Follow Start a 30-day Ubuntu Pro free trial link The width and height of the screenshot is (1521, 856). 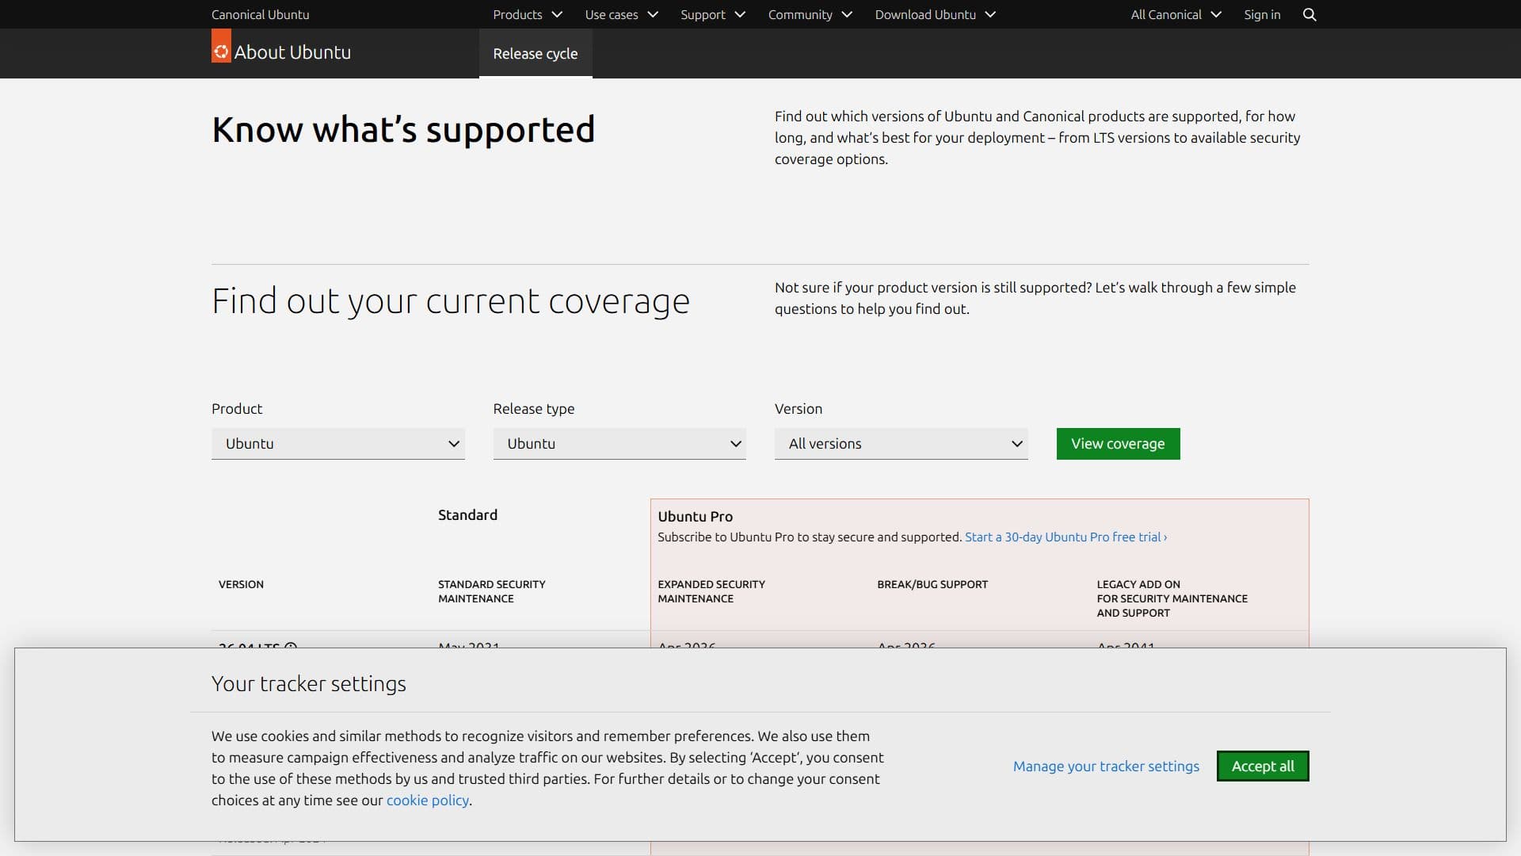pos(1066,537)
